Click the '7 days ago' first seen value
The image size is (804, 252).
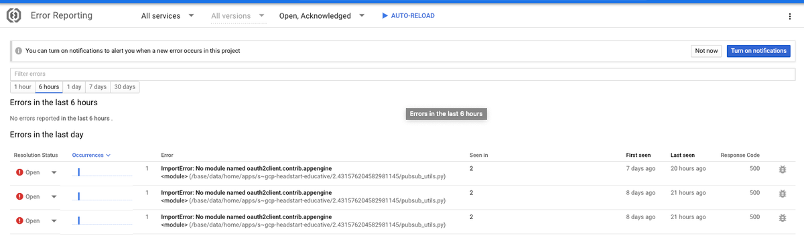click(x=641, y=168)
